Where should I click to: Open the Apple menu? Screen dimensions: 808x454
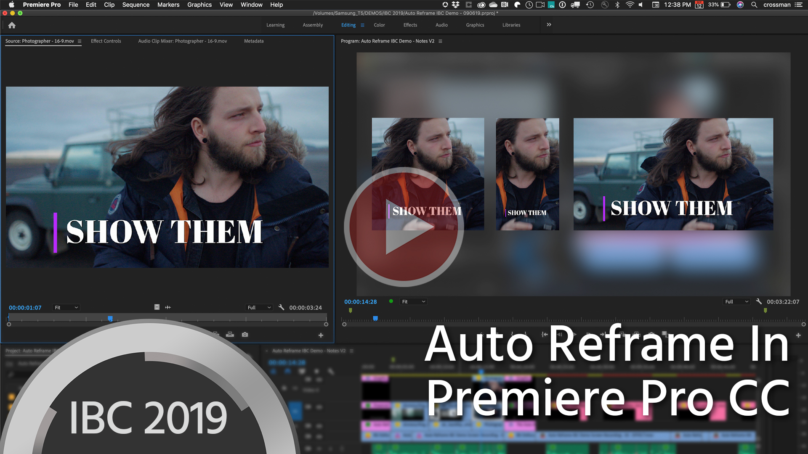click(11, 5)
